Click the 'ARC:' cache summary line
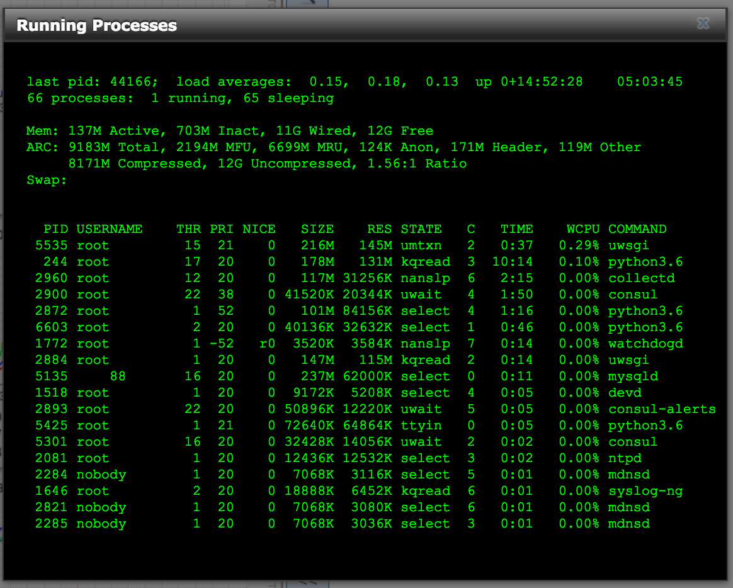Image resolution: width=733 pixels, height=588 pixels. (x=334, y=147)
